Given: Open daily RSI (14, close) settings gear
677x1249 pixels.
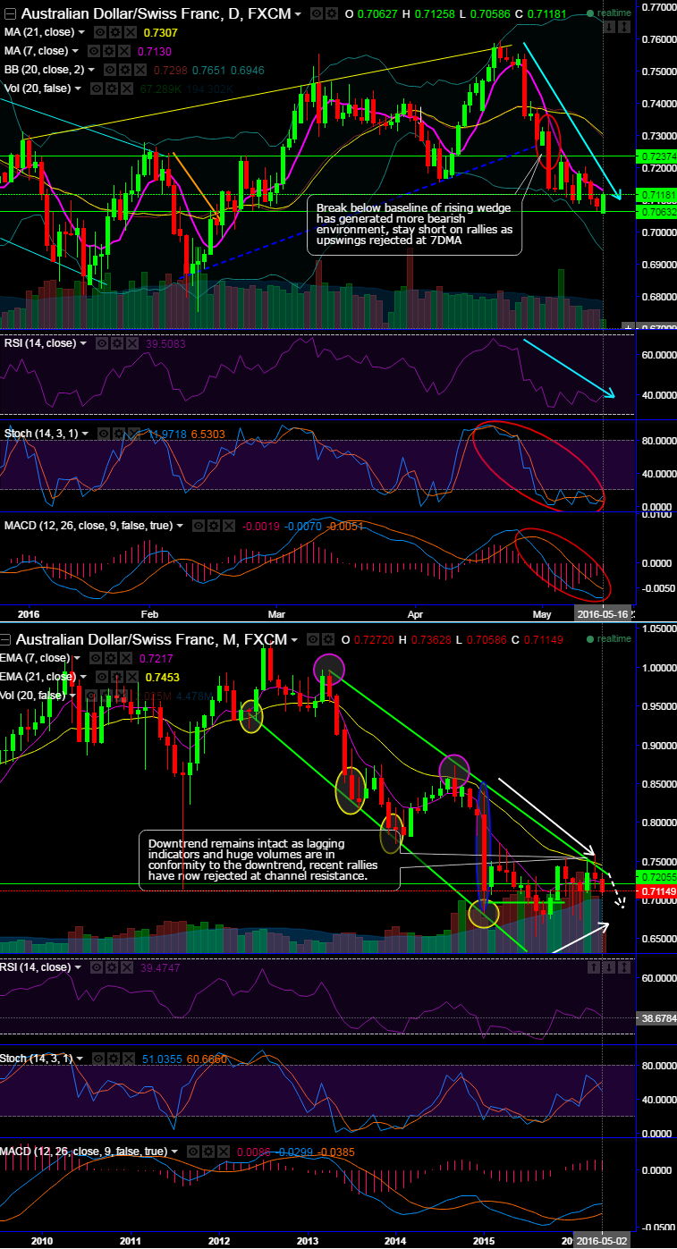Looking at the screenshot, I should pos(117,343).
